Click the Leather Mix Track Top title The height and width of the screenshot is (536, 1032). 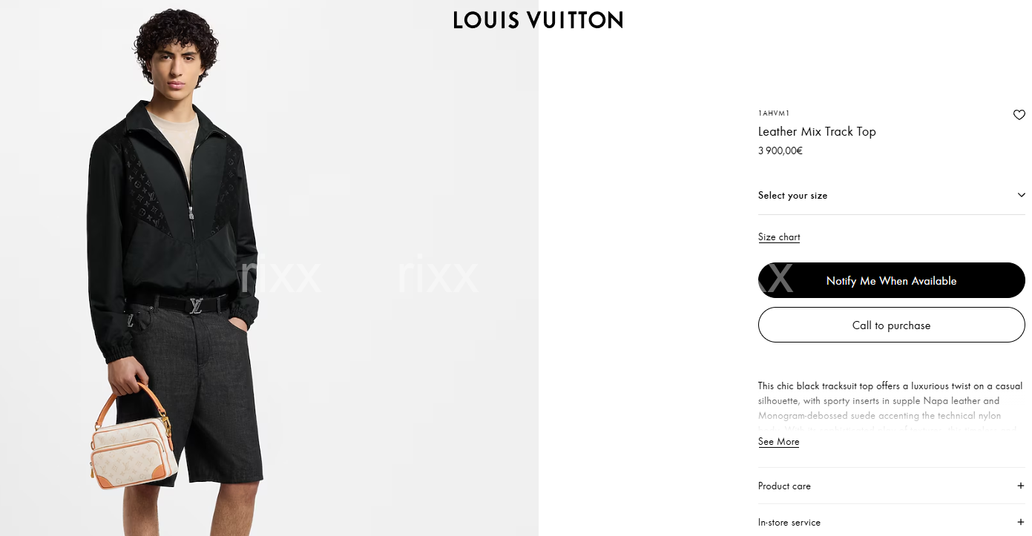817,131
